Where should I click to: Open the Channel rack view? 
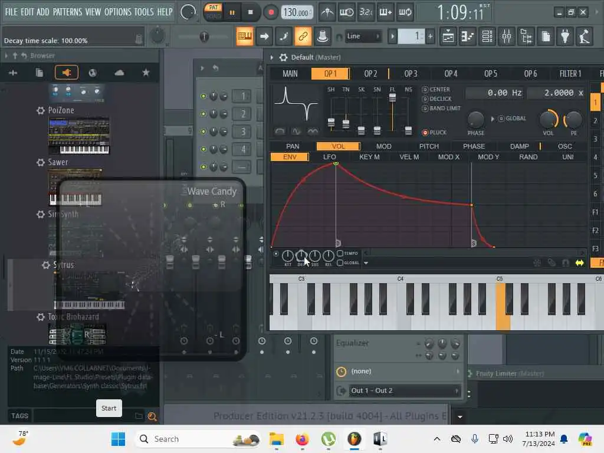pyautogui.click(x=487, y=37)
